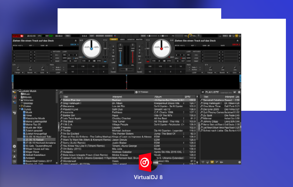The width and height of the screenshot is (293, 187).
Task: Switch to the MIXER tab
Action: 114,40
